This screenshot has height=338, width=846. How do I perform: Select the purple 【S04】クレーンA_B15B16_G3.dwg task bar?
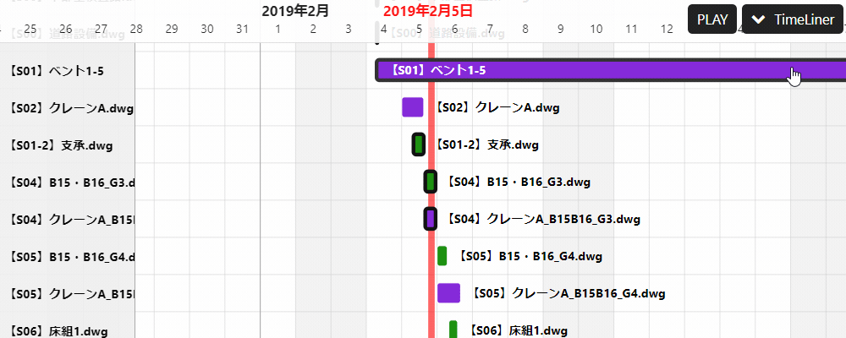tap(430, 219)
